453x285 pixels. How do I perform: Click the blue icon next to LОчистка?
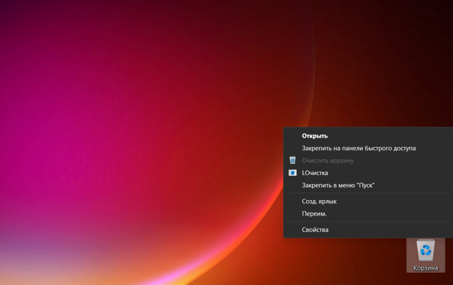pos(292,173)
